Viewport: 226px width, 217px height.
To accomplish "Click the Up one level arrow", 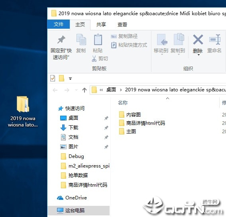I will (85, 90).
